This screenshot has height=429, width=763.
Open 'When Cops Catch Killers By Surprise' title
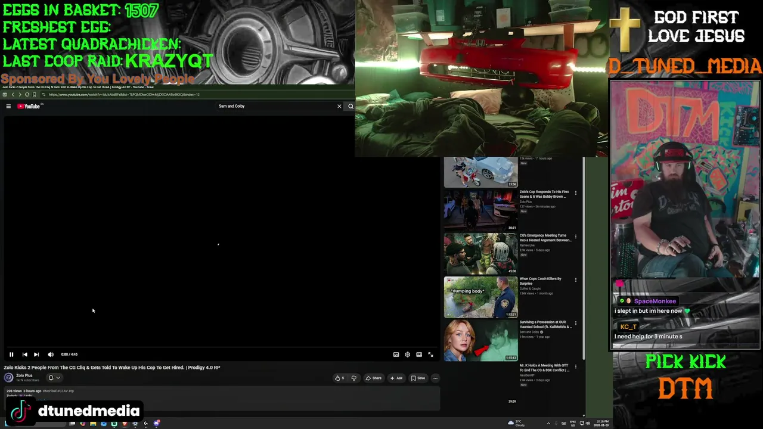pyautogui.click(x=541, y=281)
